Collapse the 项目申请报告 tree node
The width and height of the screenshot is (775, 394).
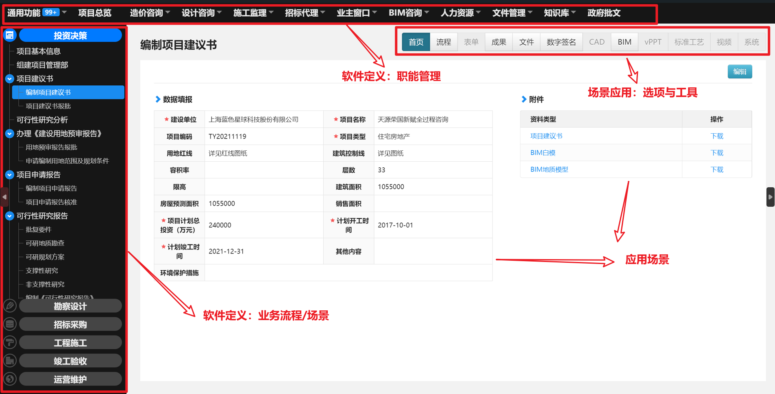click(x=10, y=175)
